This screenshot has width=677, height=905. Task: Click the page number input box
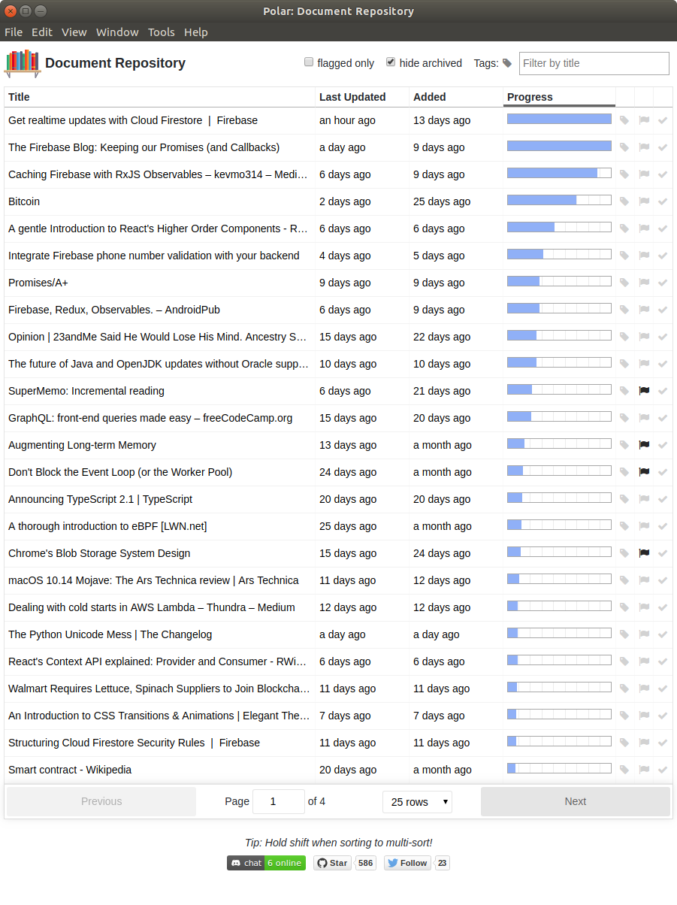pos(279,802)
